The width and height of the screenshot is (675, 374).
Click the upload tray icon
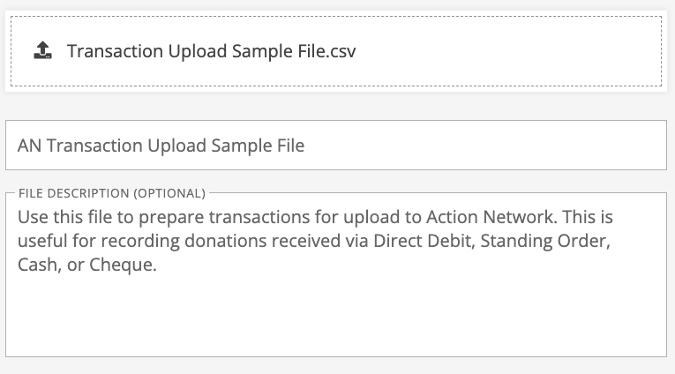click(x=42, y=50)
